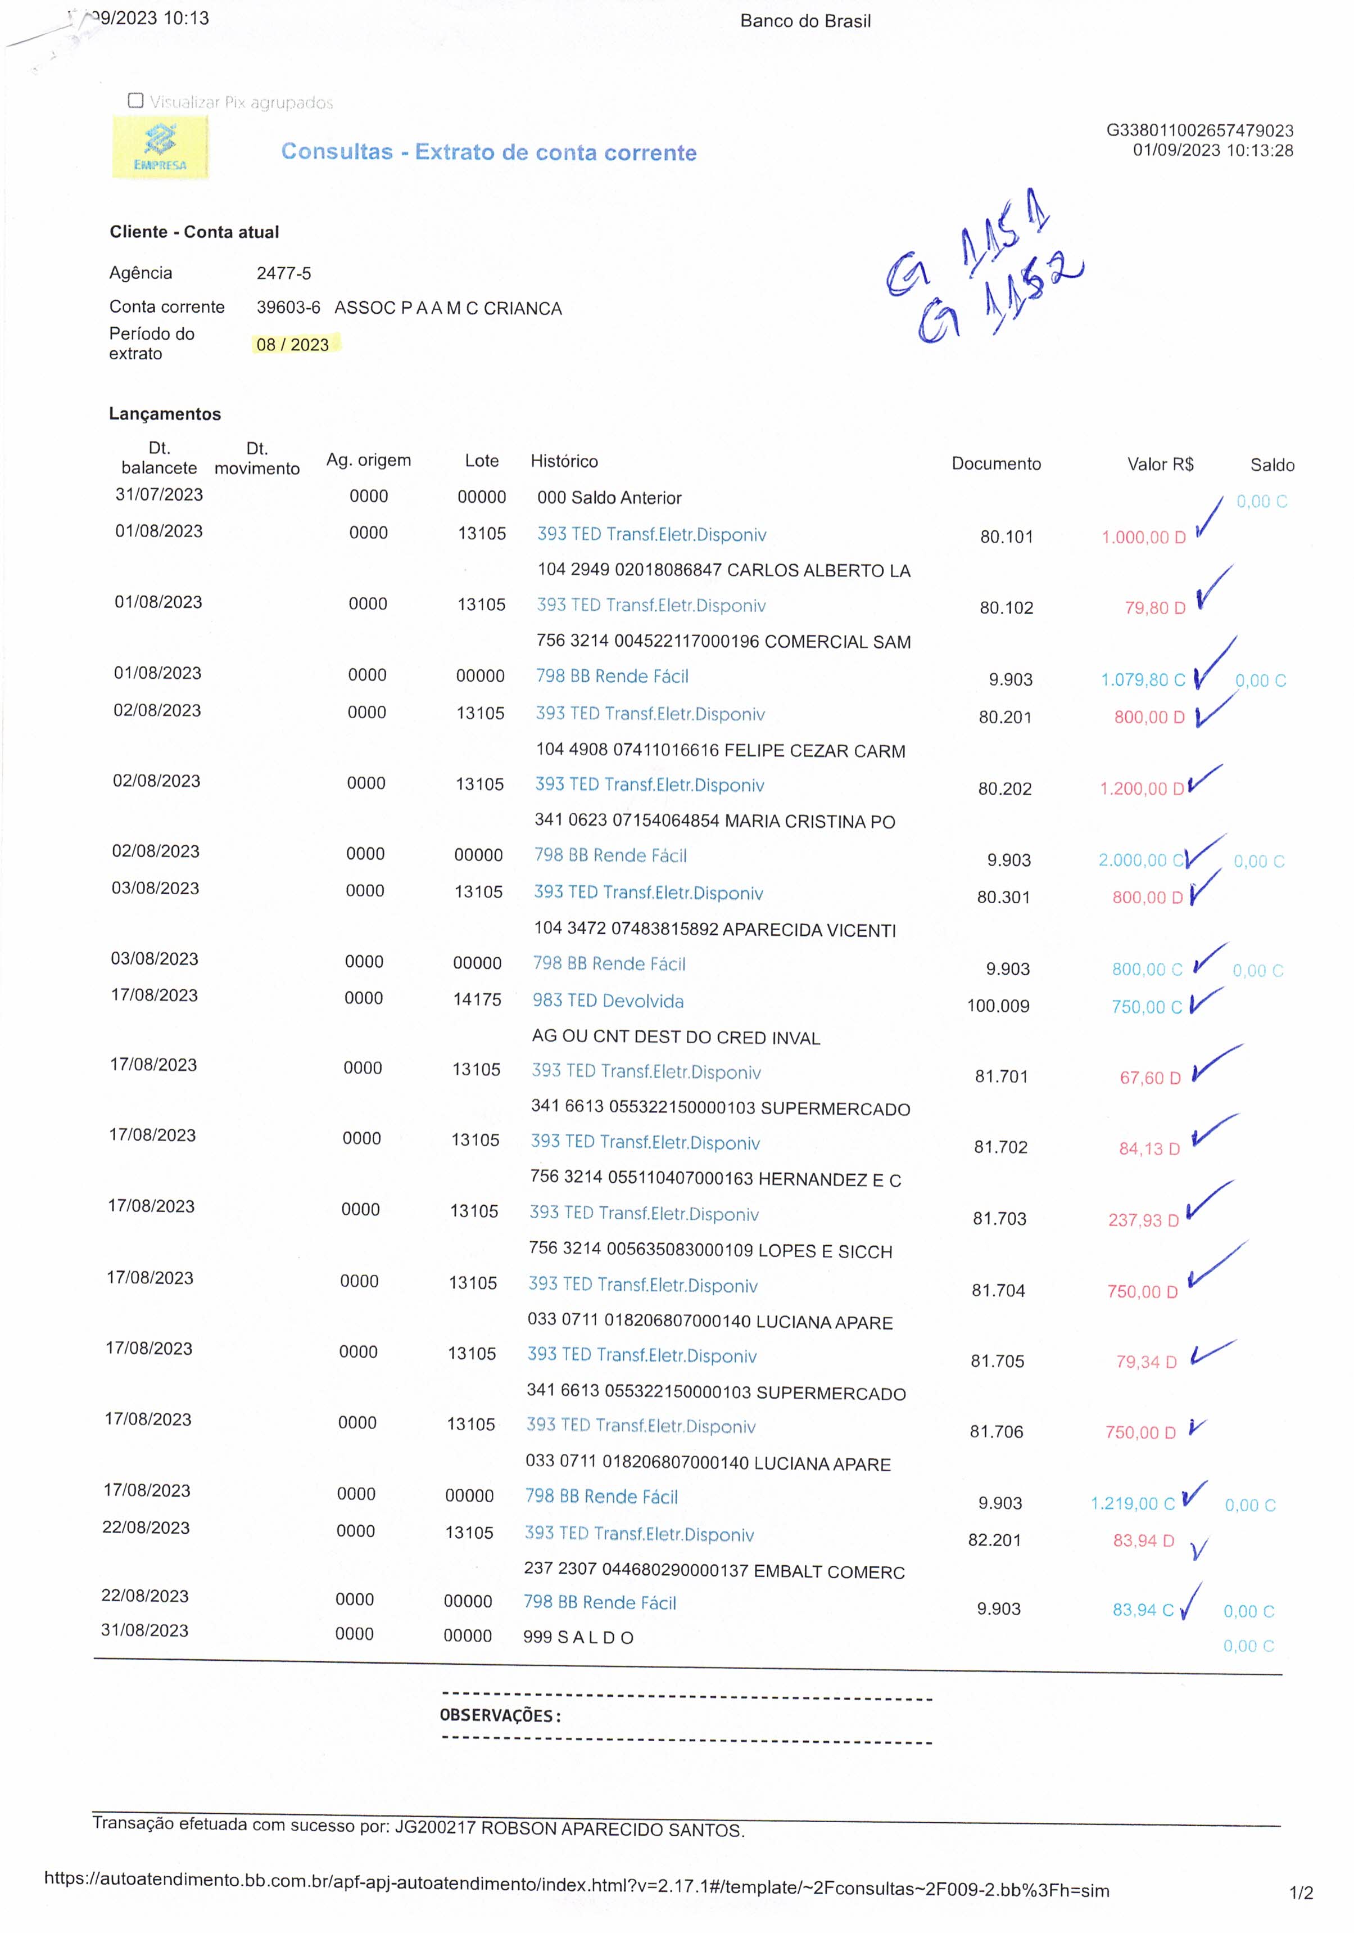Screen dimensions: 1354x1933
Task: Click the Saldo column header
Action: click(1271, 465)
